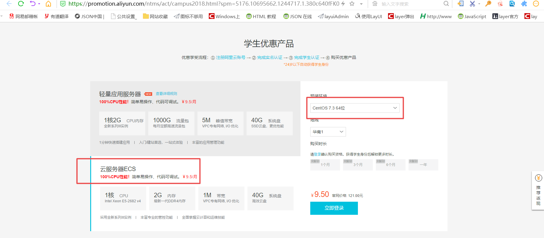Open the http://www bookmark with H icon

click(436, 16)
